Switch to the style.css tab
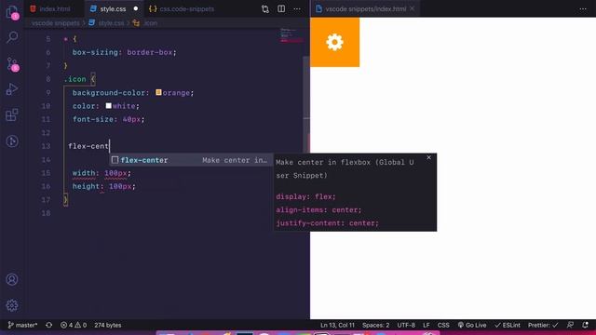Screen dimensions: 596x335 tap(113, 8)
